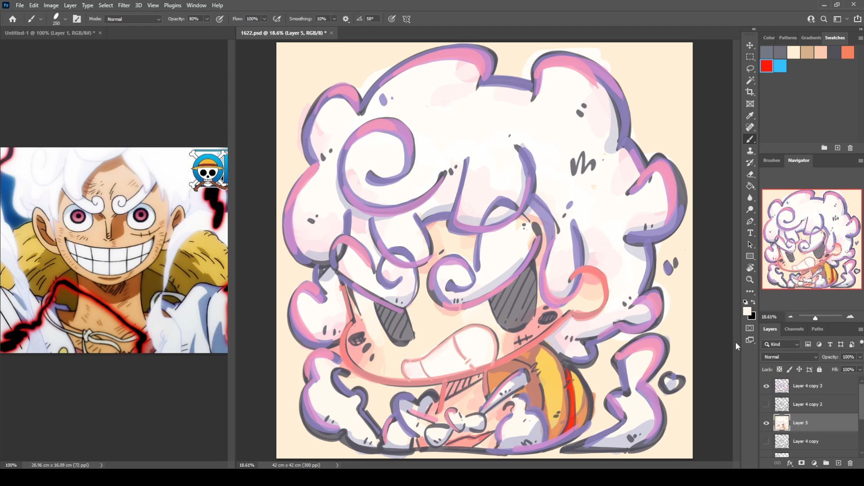
Task: Select the Path Selection tool
Action: pos(750,244)
